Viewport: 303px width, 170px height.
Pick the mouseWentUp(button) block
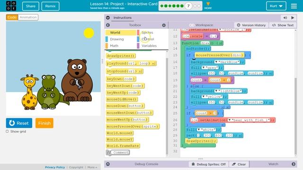[127, 119]
